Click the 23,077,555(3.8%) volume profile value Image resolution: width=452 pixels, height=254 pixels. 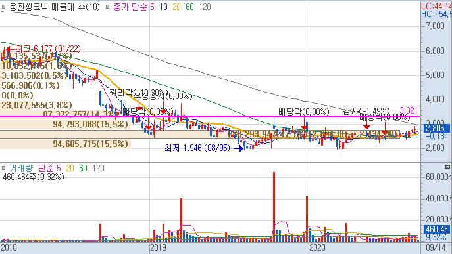click(x=37, y=105)
